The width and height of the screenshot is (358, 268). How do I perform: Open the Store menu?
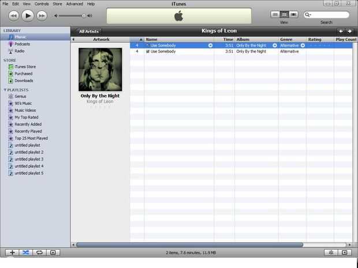(57, 4)
